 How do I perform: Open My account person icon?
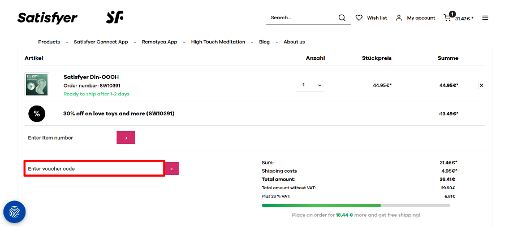[399, 18]
